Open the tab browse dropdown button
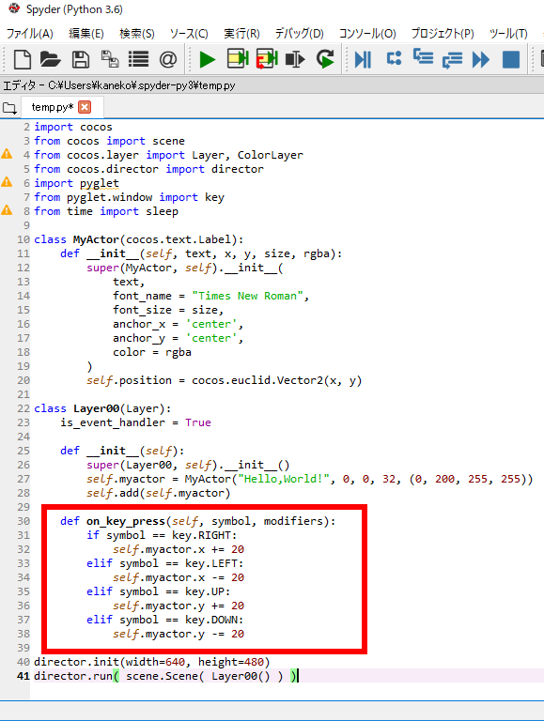This screenshot has width=544, height=721. [9, 109]
